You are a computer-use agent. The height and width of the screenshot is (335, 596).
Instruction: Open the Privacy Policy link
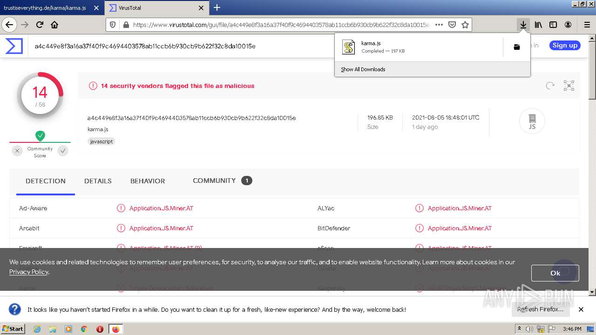(28, 272)
